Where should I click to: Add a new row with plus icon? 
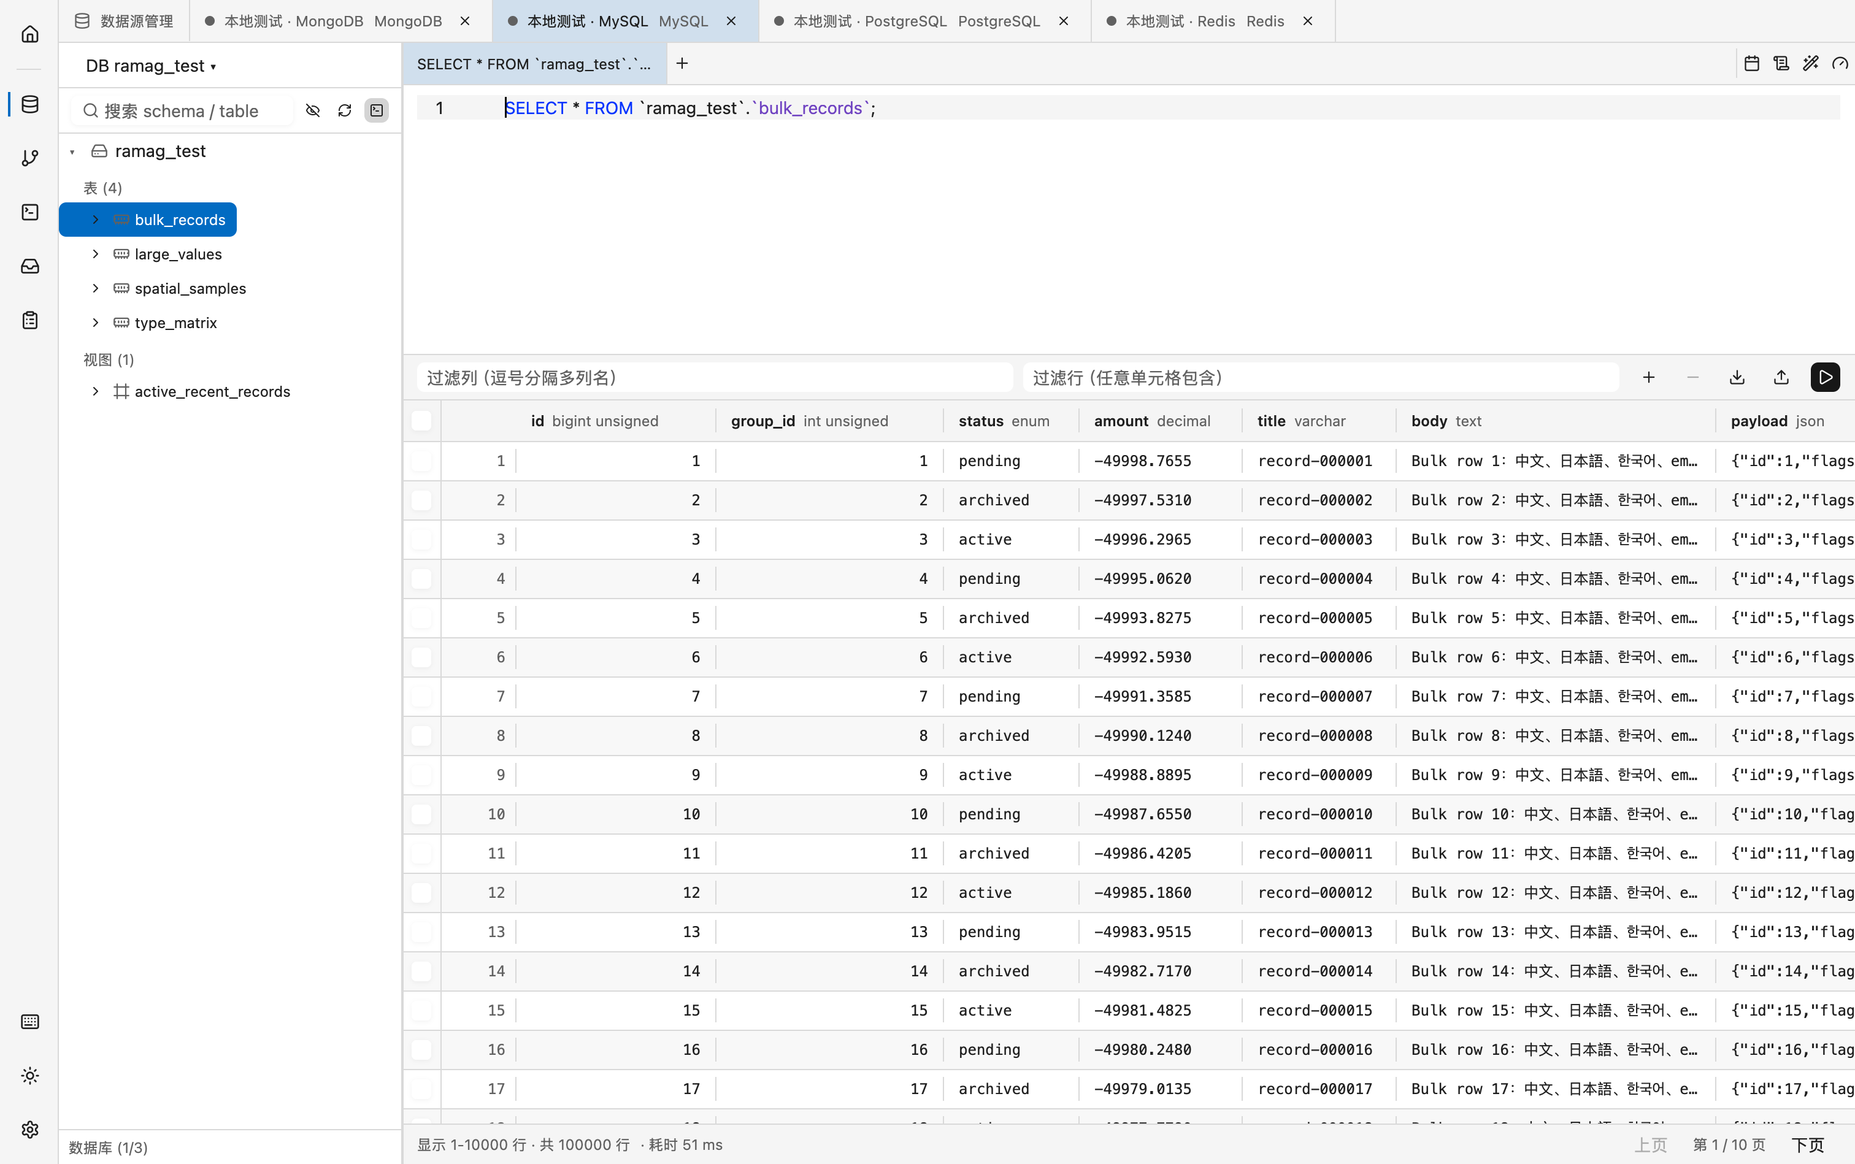click(1649, 377)
